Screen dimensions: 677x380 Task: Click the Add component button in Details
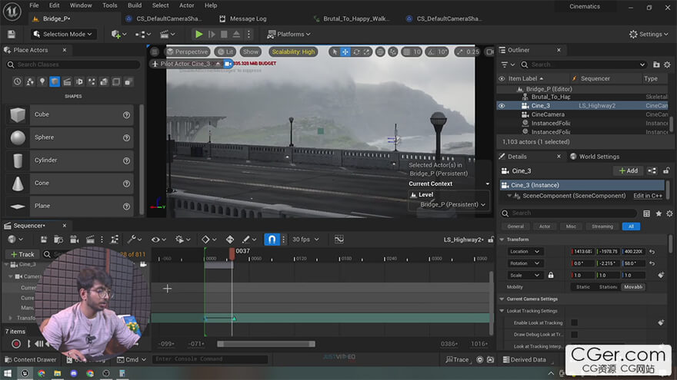click(x=628, y=170)
